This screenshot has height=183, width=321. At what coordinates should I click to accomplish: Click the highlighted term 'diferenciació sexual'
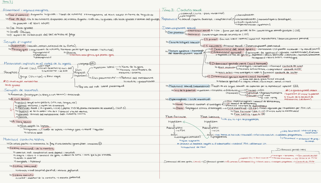point(199,31)
